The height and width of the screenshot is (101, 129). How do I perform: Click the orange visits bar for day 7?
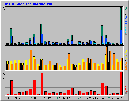[x=31, y=60]
